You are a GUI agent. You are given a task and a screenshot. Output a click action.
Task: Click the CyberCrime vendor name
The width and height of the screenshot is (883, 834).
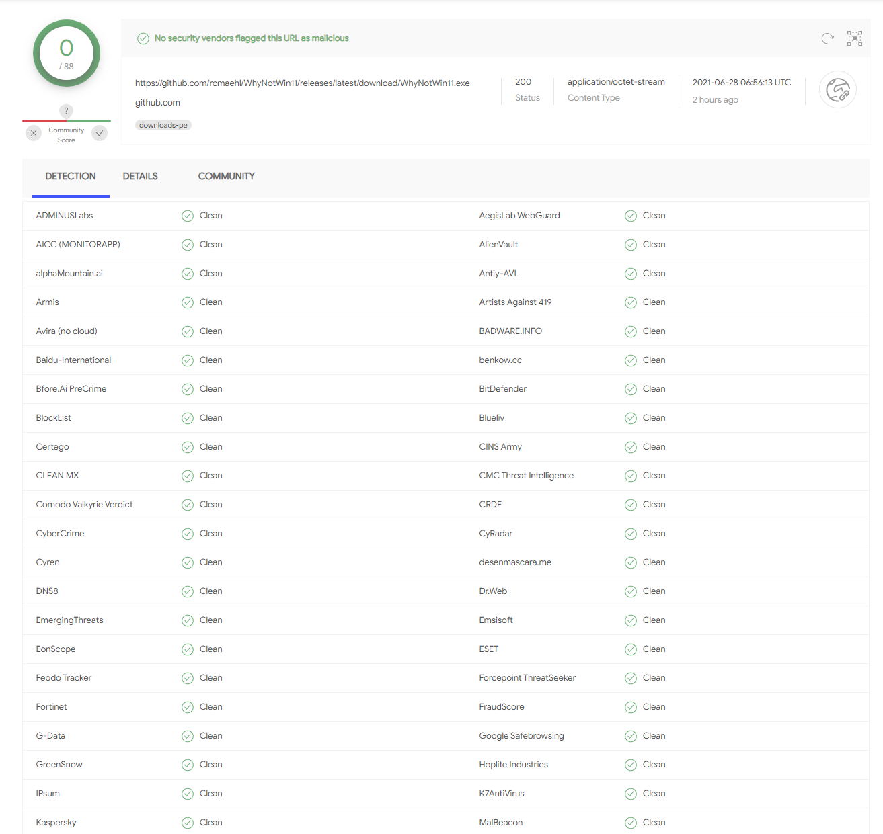click(61, 534)
